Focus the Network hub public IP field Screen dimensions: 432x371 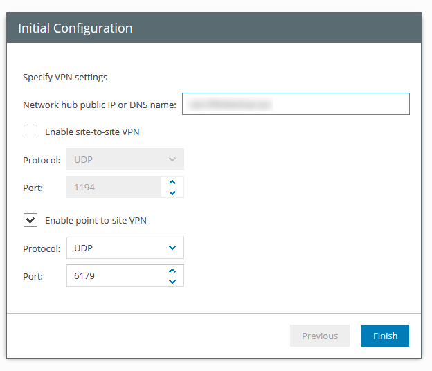click(x=296, y=104)
